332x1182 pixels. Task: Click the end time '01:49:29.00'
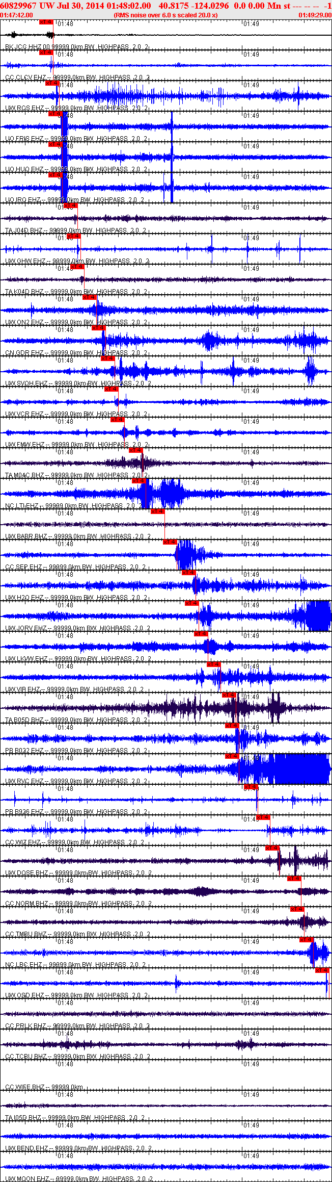point(315,15)
